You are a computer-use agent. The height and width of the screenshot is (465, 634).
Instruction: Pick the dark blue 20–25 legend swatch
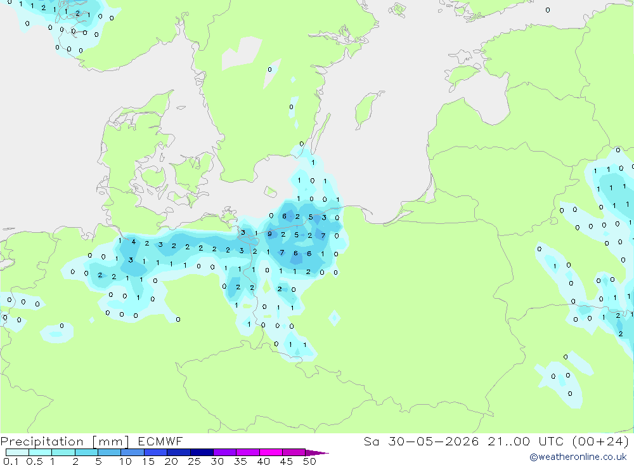(x=178, y=452)
